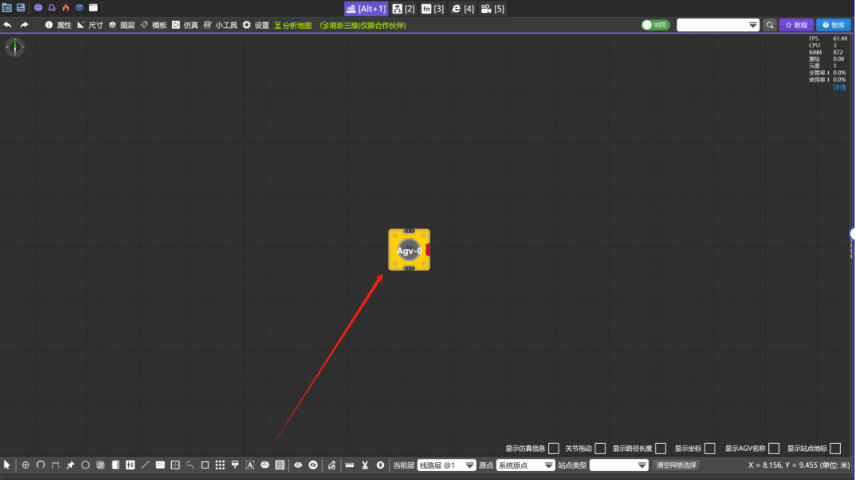
Task: Open the 图层 layers menu
Action: (122, 25)
